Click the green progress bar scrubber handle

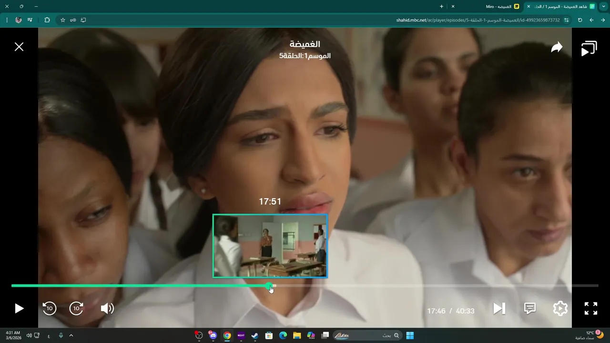pyautogui.click(x=269, y=286)
